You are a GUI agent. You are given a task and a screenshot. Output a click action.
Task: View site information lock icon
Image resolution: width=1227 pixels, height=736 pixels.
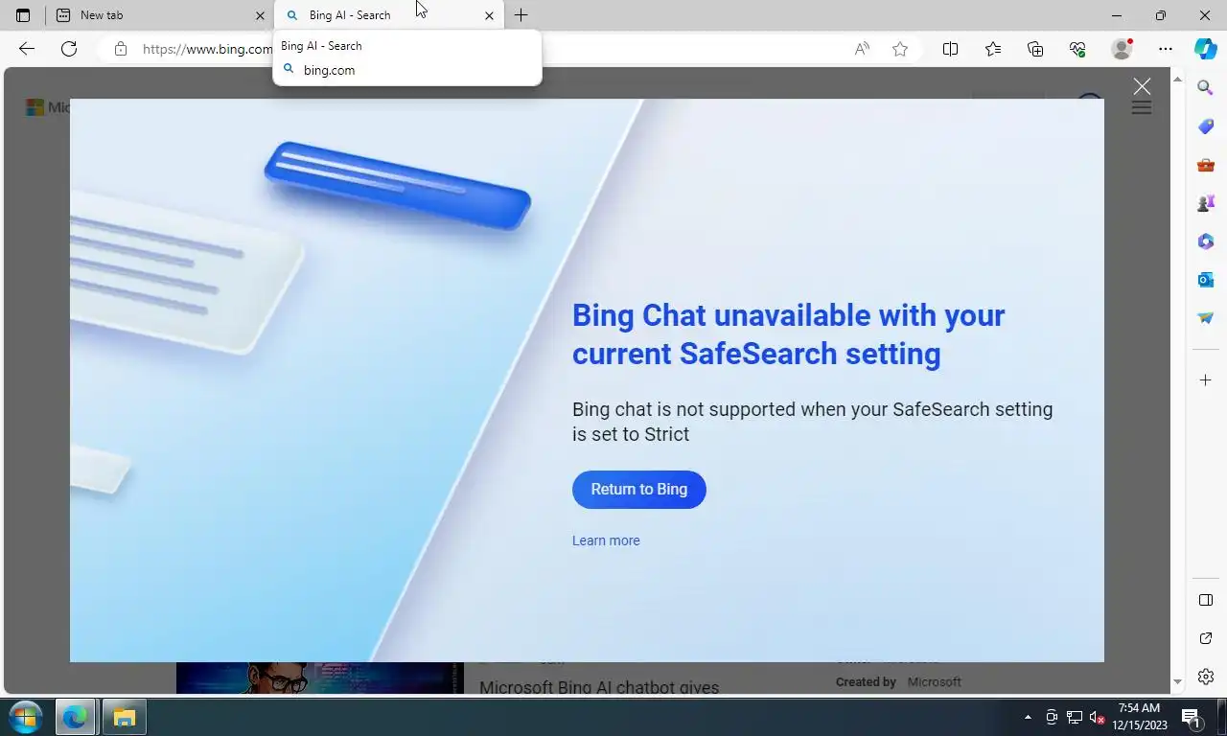(120, 49)
